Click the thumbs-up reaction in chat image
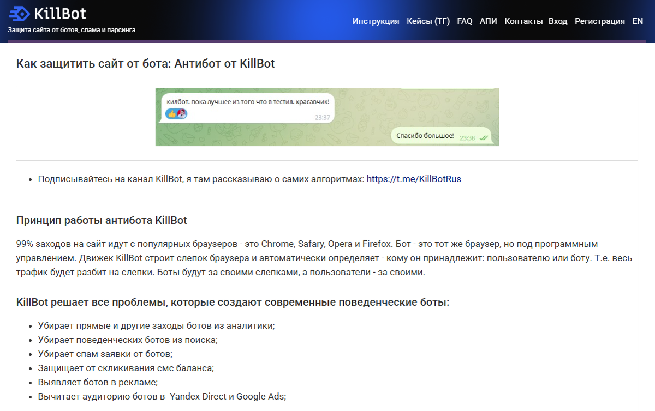 click(172, 114)
